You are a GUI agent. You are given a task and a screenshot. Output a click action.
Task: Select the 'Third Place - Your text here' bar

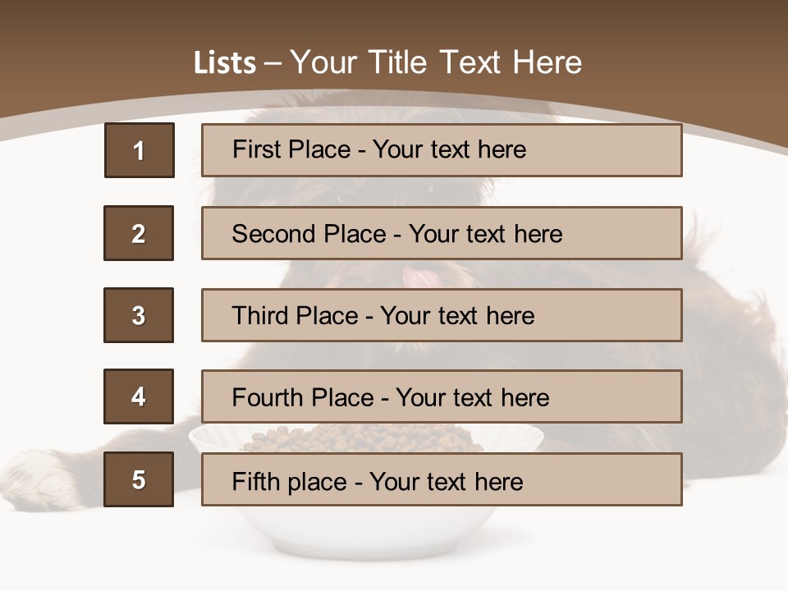coord(442,315)
